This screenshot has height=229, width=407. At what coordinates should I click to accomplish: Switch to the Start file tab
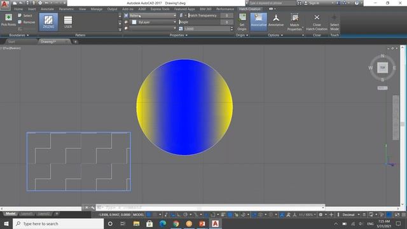coord(11,41)
